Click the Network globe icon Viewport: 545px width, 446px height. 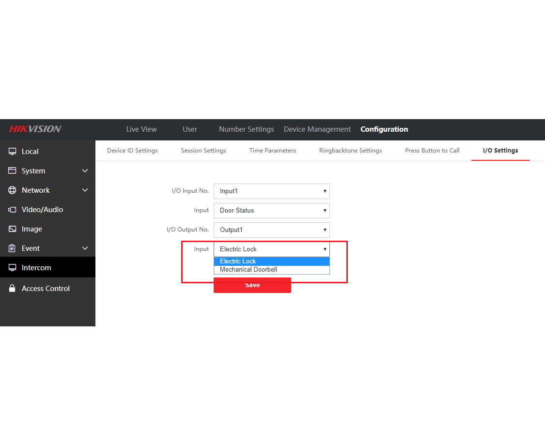(x=13, y=190)
